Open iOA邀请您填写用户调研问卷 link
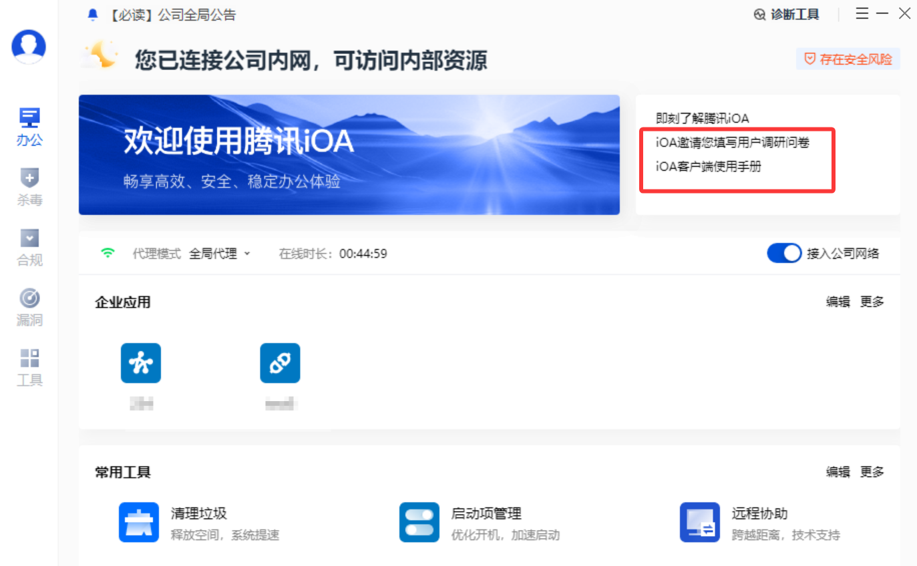917x566 pixels. pyautogui.click(x=733, y=142)
